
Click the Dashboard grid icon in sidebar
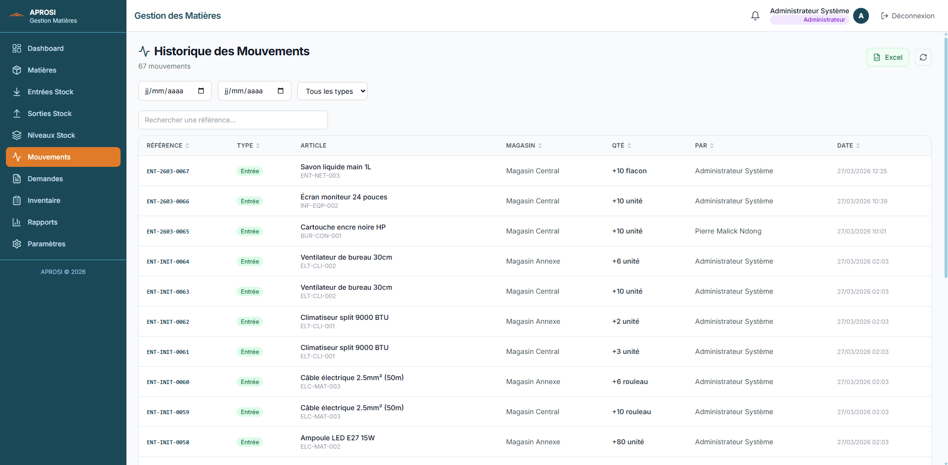tap(17, 48)
